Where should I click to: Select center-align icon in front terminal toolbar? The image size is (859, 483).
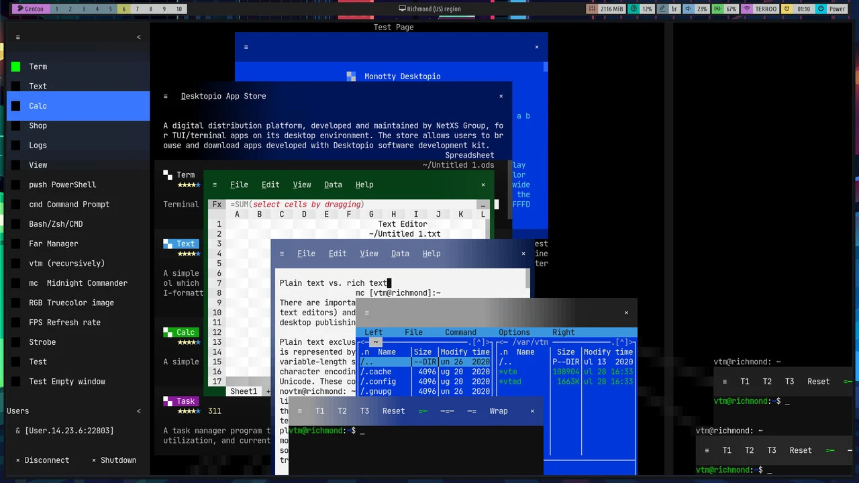click(447, 411)
